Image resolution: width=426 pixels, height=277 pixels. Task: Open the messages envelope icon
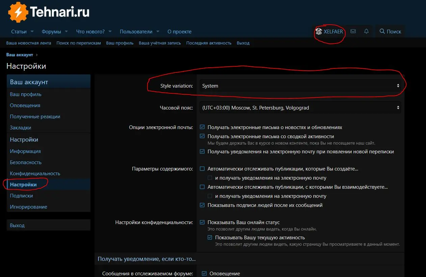click(x=353, y=31)
